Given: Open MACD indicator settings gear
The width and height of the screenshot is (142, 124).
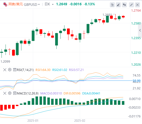Looking at the screenshot, I should pos(10,93).
